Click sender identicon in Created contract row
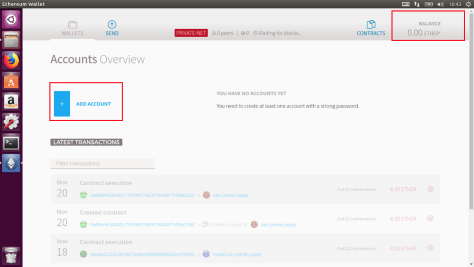This screenshot has width=474, height=267. [x=83, y=224]
